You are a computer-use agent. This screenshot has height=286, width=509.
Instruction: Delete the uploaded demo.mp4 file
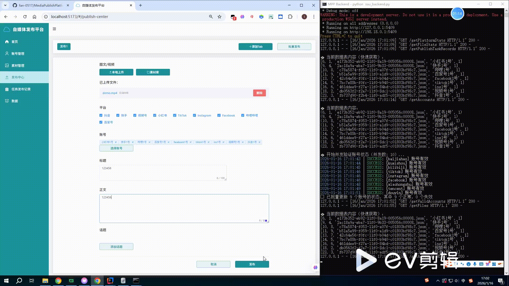(x=259, y=93)
